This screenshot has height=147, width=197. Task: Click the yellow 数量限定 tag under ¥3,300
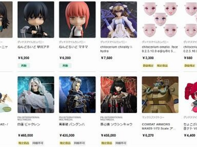click(x=148, y=66)
